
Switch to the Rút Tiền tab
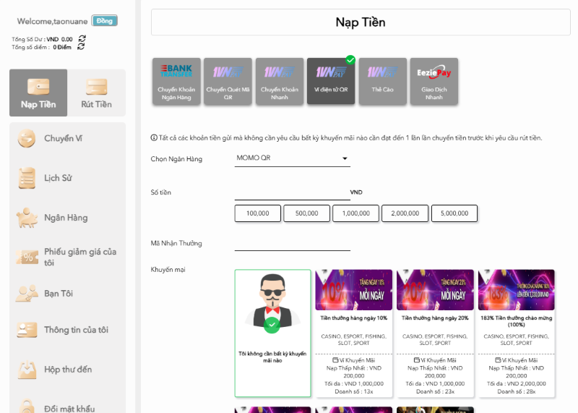[x=96, y=93]
